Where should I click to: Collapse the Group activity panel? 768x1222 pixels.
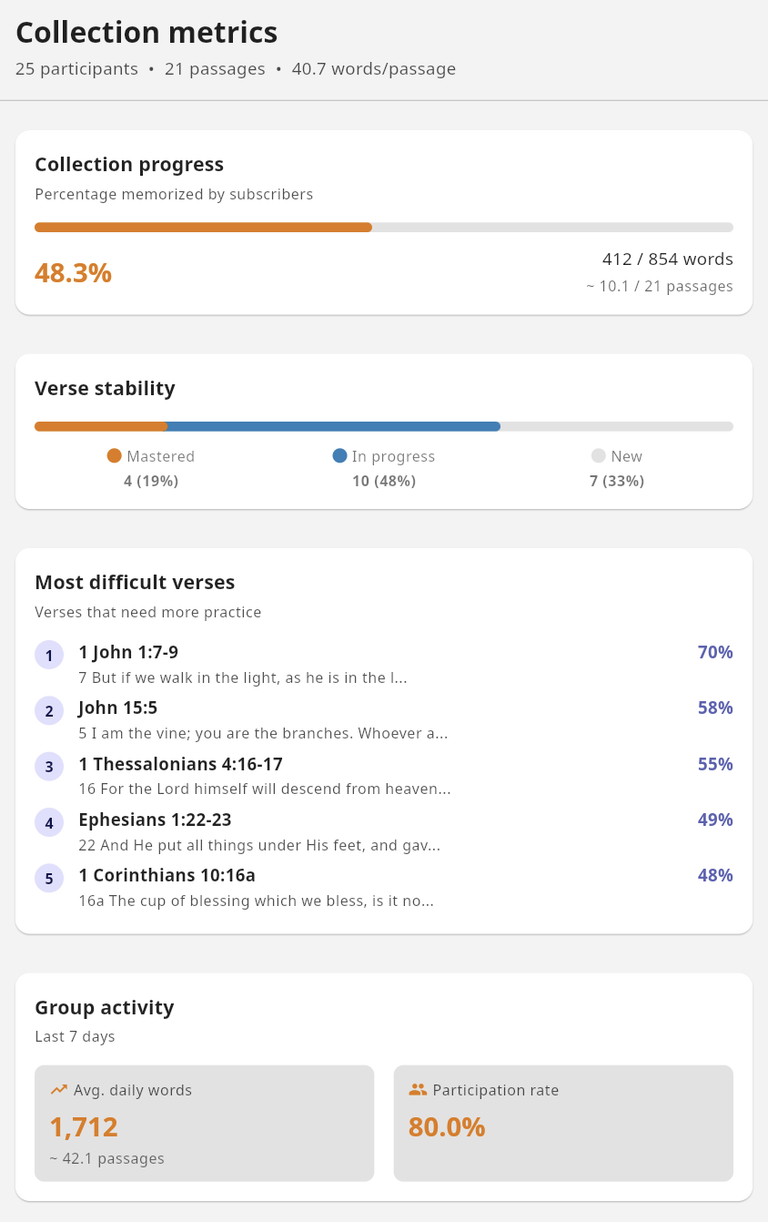click(x=106, y=1008)
